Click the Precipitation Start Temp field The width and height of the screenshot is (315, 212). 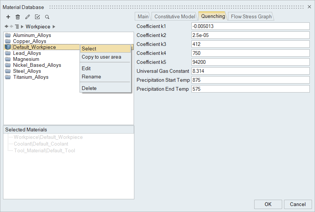click(x=250, y=80)
